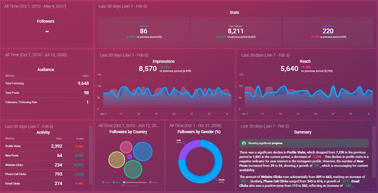Click the 273 growth value in Summary

point(345,181)
